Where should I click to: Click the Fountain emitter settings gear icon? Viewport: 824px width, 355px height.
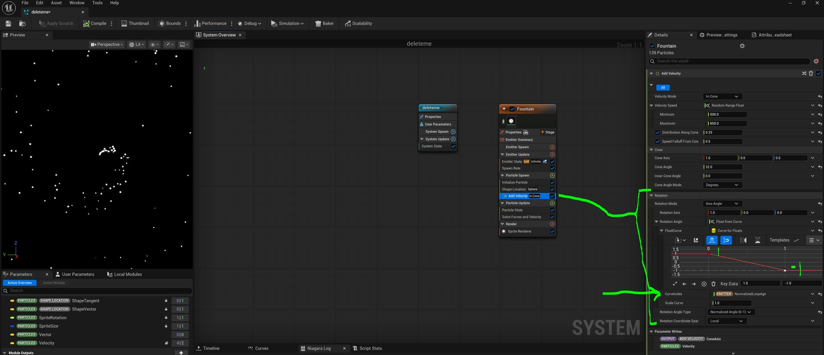point(742,46)
